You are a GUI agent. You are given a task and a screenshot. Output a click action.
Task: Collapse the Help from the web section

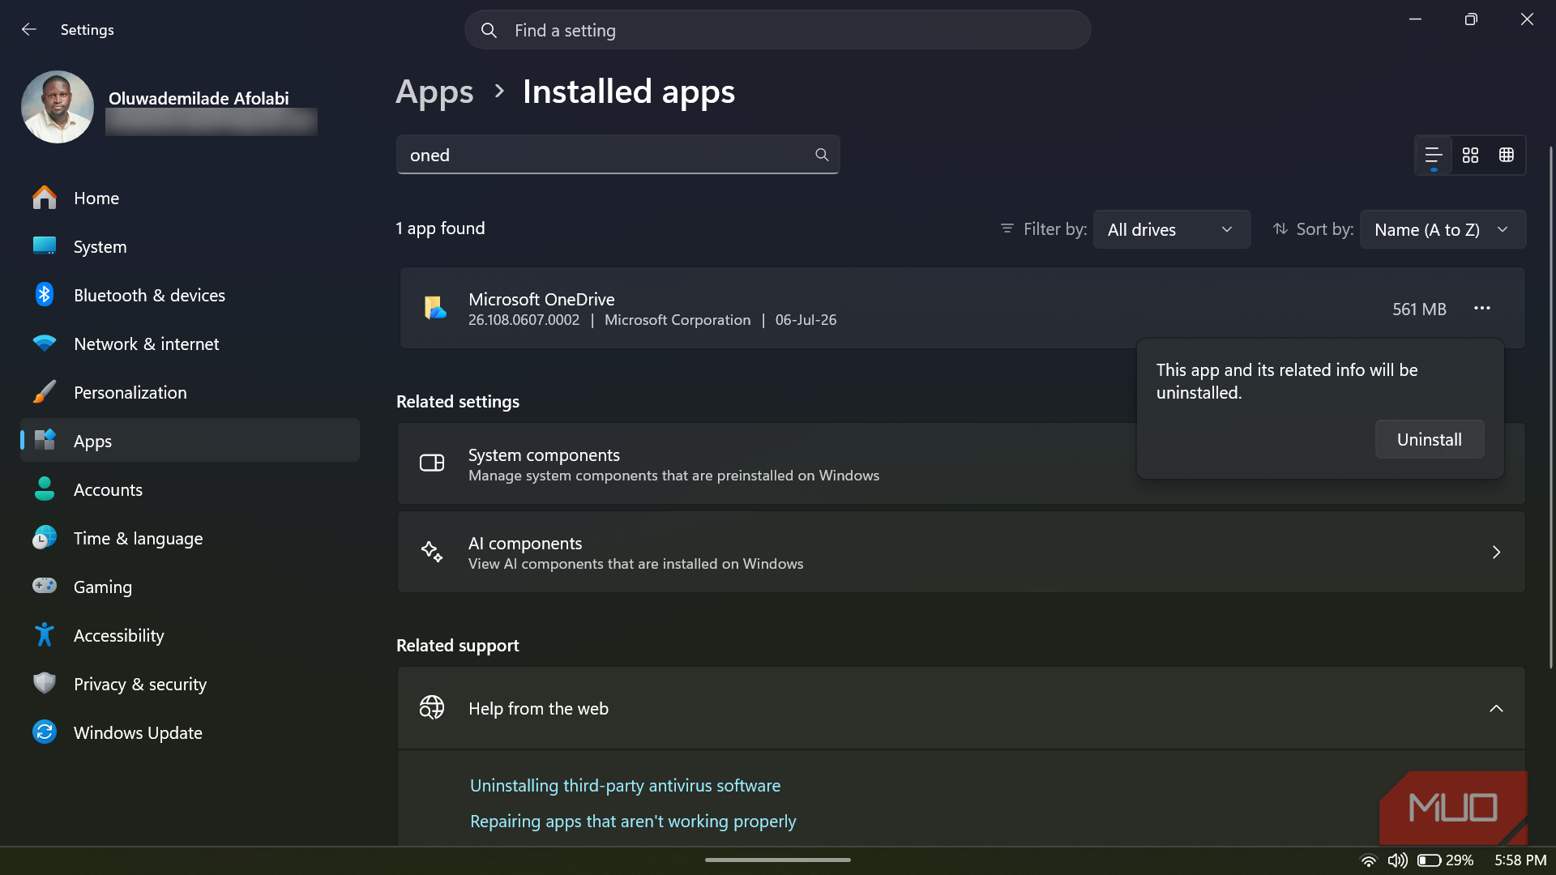point(1496,708)
